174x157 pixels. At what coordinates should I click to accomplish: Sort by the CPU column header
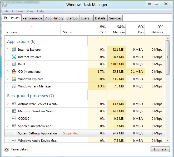(97, 30)
